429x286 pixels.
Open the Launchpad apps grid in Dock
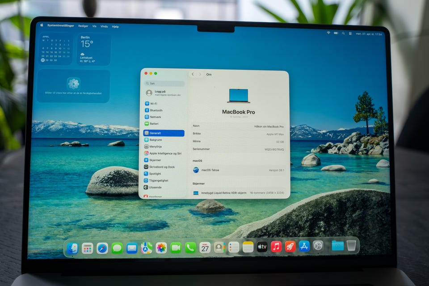(x=87, y=248)
